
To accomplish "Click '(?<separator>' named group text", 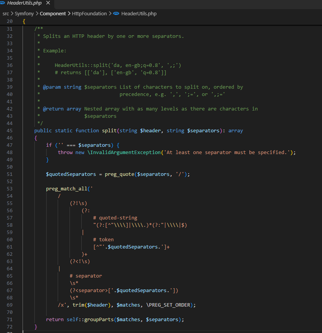I will point(89,291).
